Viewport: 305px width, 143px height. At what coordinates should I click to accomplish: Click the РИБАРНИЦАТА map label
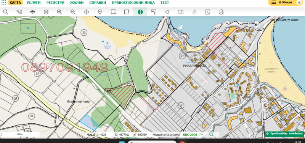click(194, 66)
